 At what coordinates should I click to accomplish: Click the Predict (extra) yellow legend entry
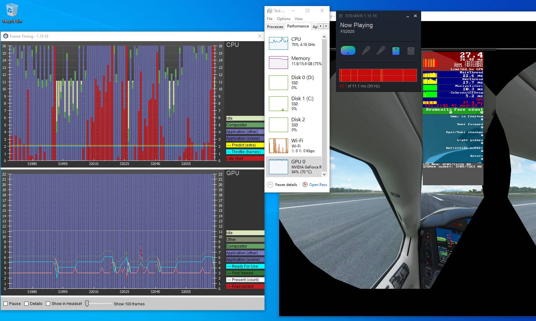[x=245, y=145]
